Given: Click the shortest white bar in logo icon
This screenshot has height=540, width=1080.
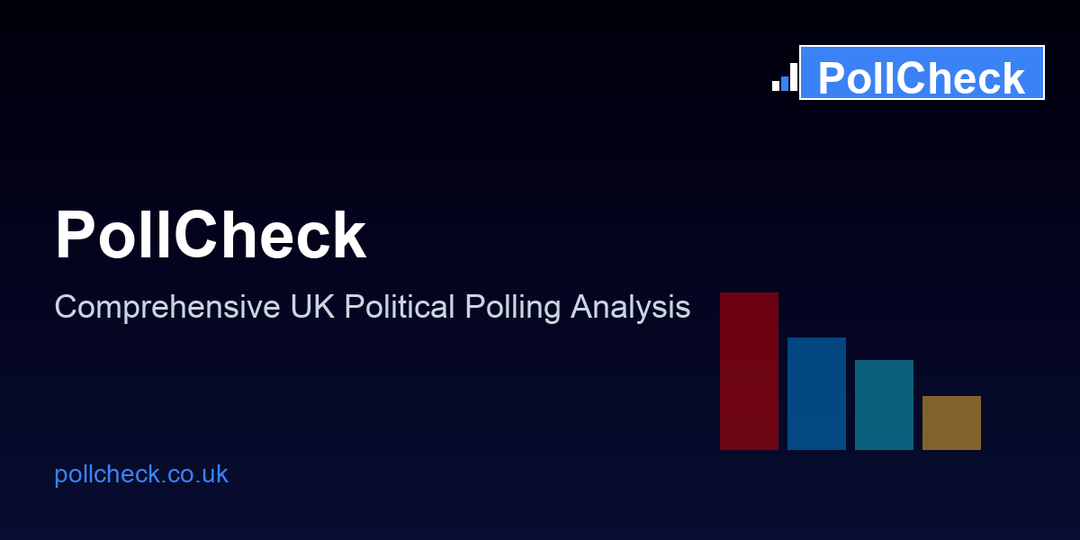Looking at the screenshot, I should pos(776,86).
